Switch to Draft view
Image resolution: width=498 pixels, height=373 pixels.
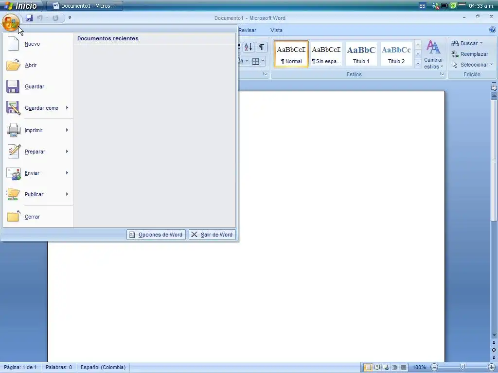(x=403, y=367)
